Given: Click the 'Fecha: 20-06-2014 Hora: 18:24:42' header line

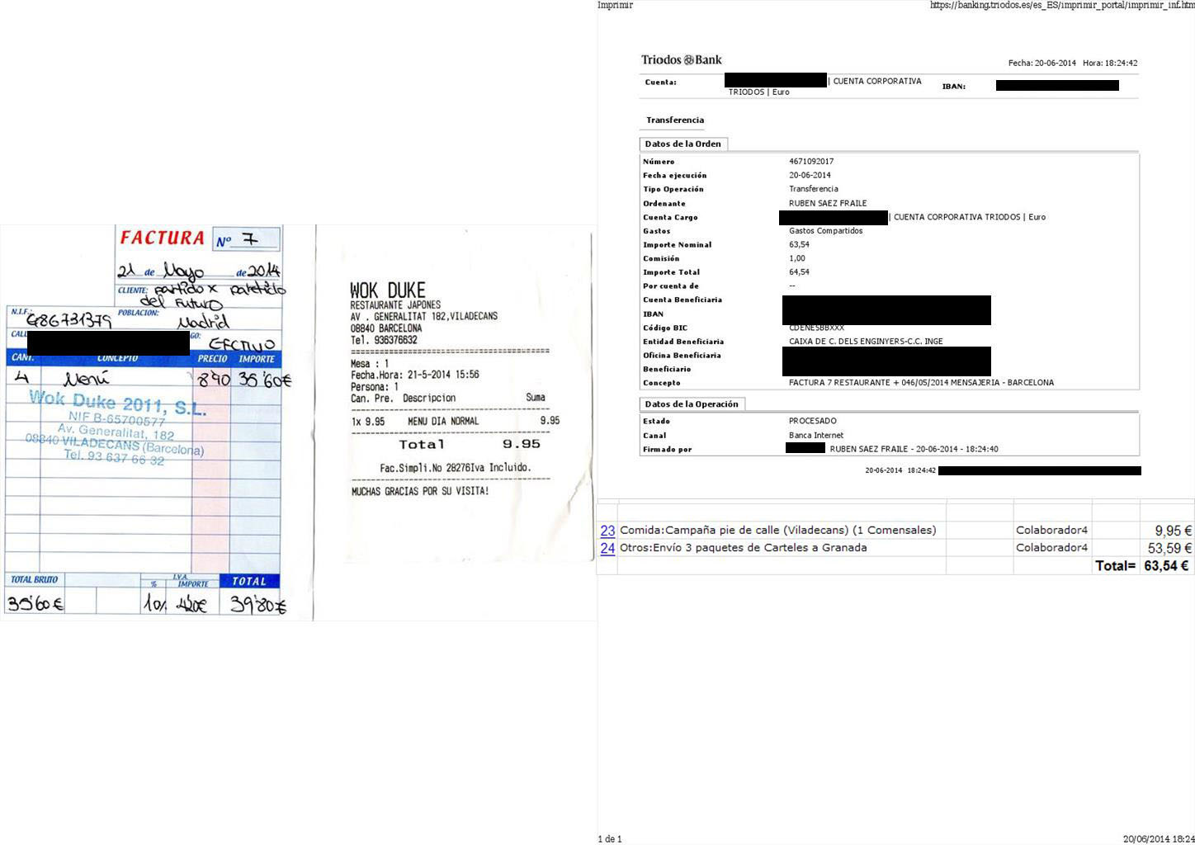Looking at the screenshot, I should (1073, 64).
